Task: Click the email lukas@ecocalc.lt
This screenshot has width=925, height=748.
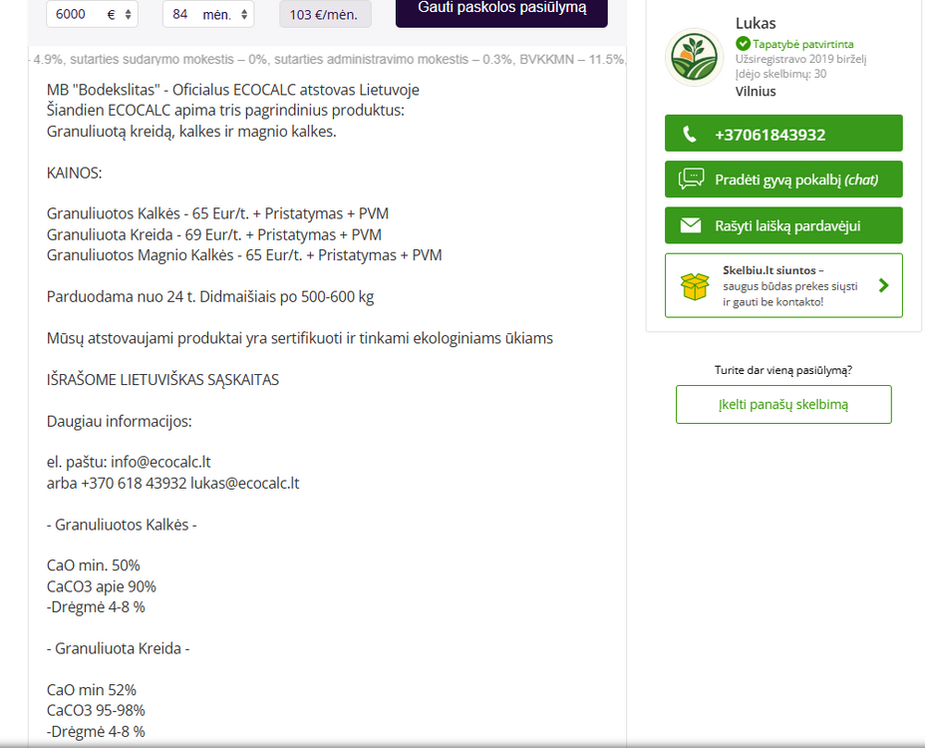Action: [245, 483]
